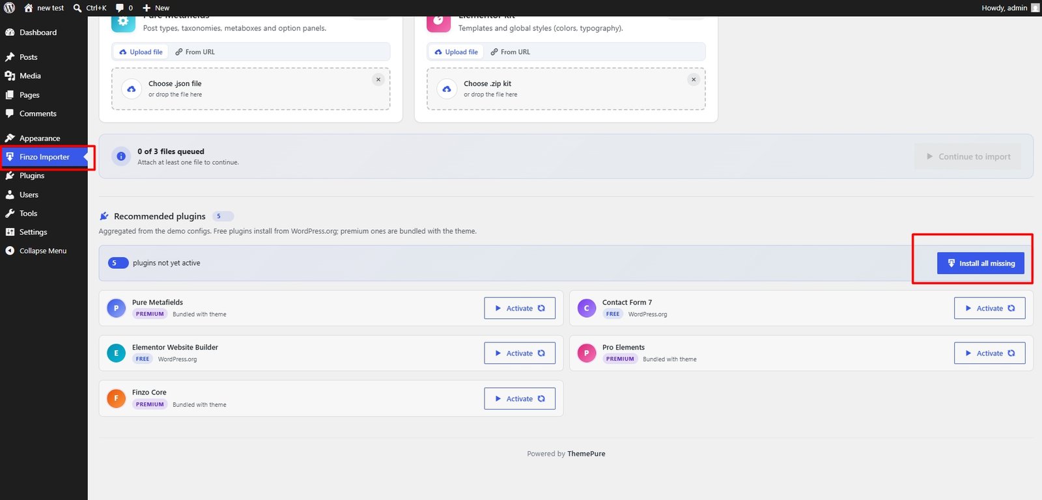Open the Tools menu
Viewport: 1042px width, 500px height.
point(28,214)
